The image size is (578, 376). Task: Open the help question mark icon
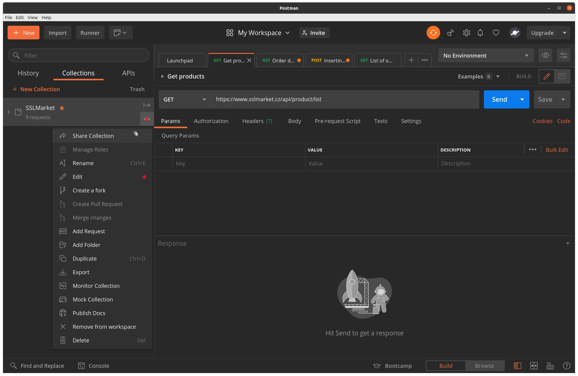click(x=566, y=366)
